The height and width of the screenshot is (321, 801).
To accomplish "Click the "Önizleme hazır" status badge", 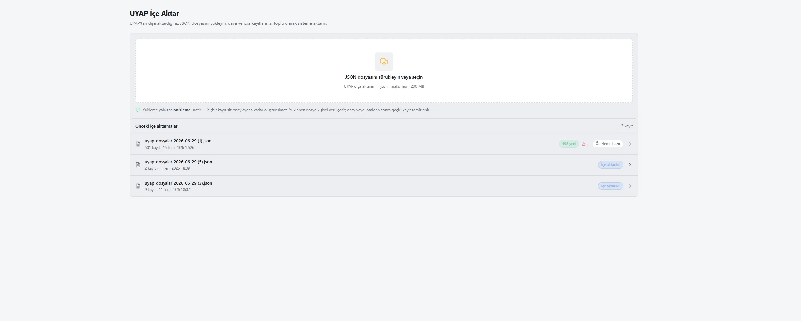I will coord(608,144).
